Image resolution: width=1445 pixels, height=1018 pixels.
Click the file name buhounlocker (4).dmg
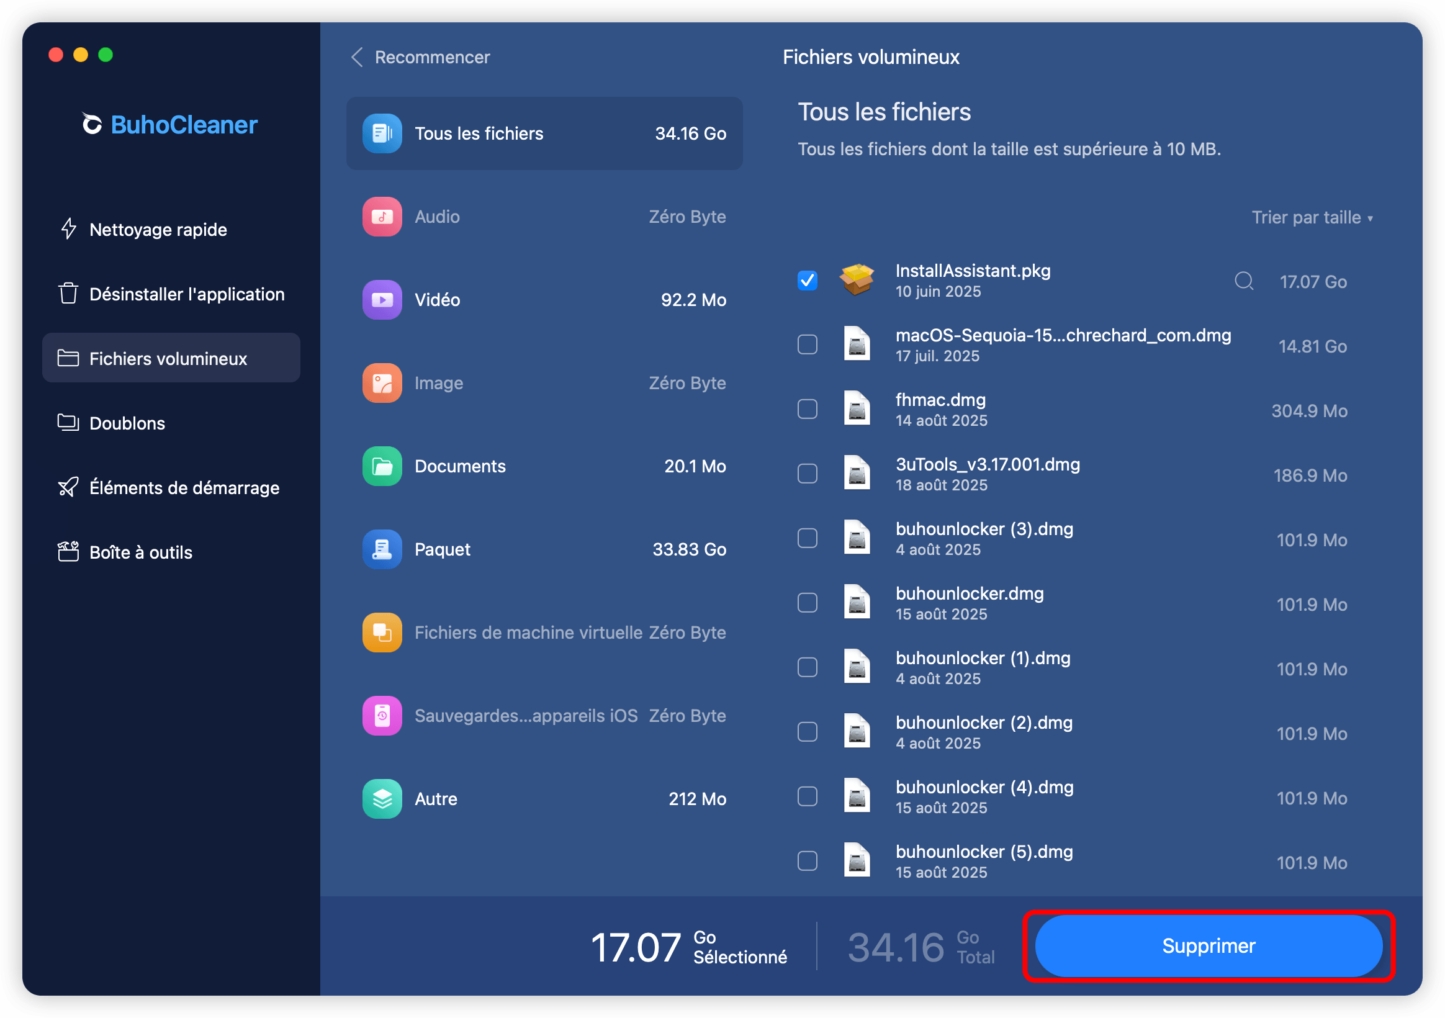pyautogui.click(x=984, y=787)
